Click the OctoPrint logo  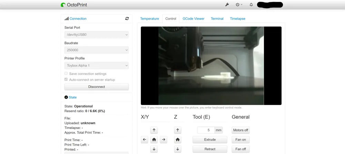point(74,4)
